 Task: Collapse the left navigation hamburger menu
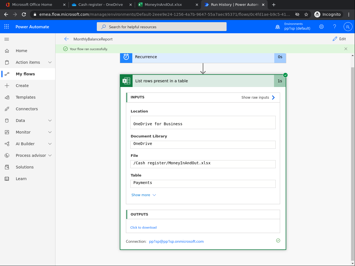(x=7, y=39)
